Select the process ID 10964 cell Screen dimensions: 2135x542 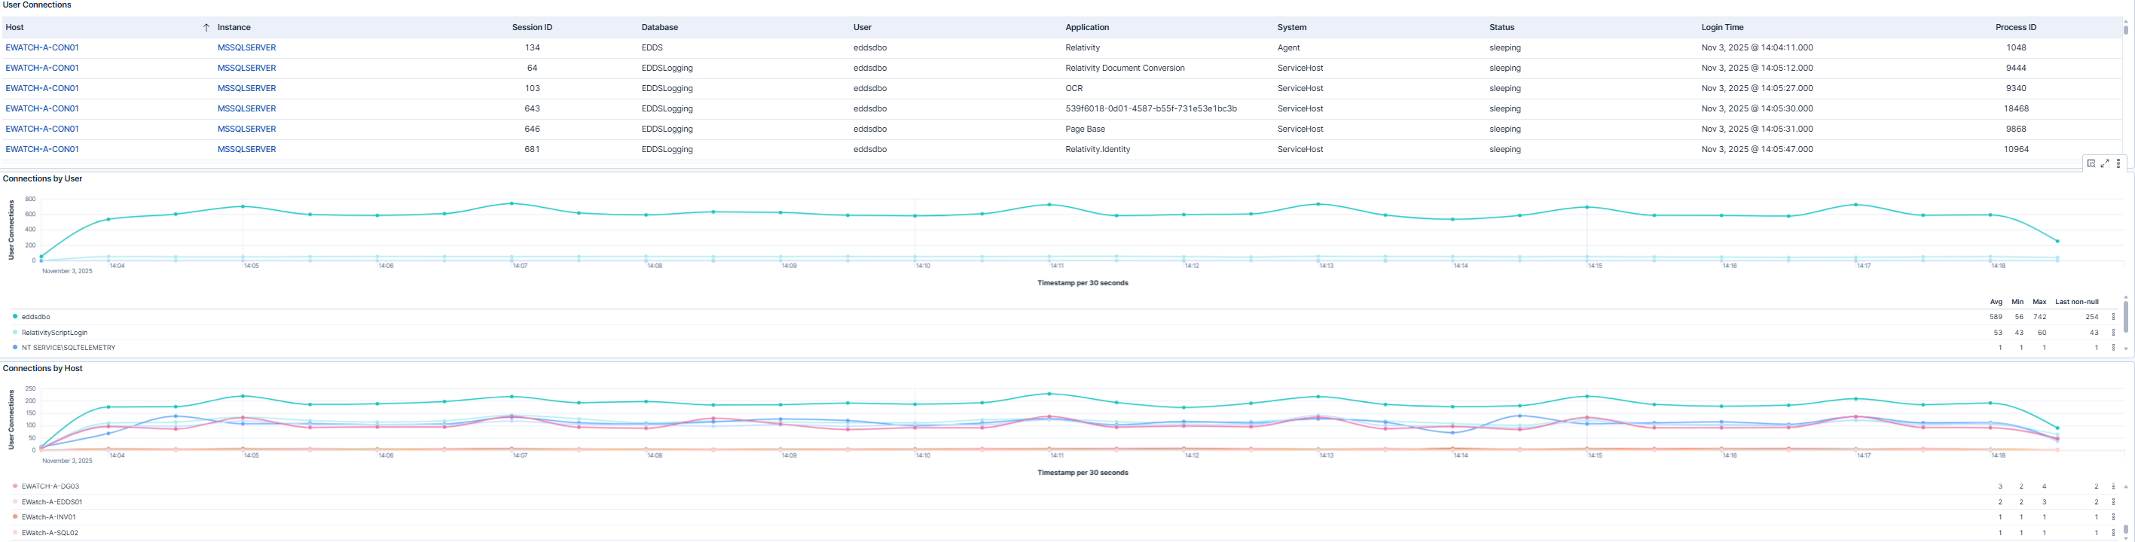2016,149
